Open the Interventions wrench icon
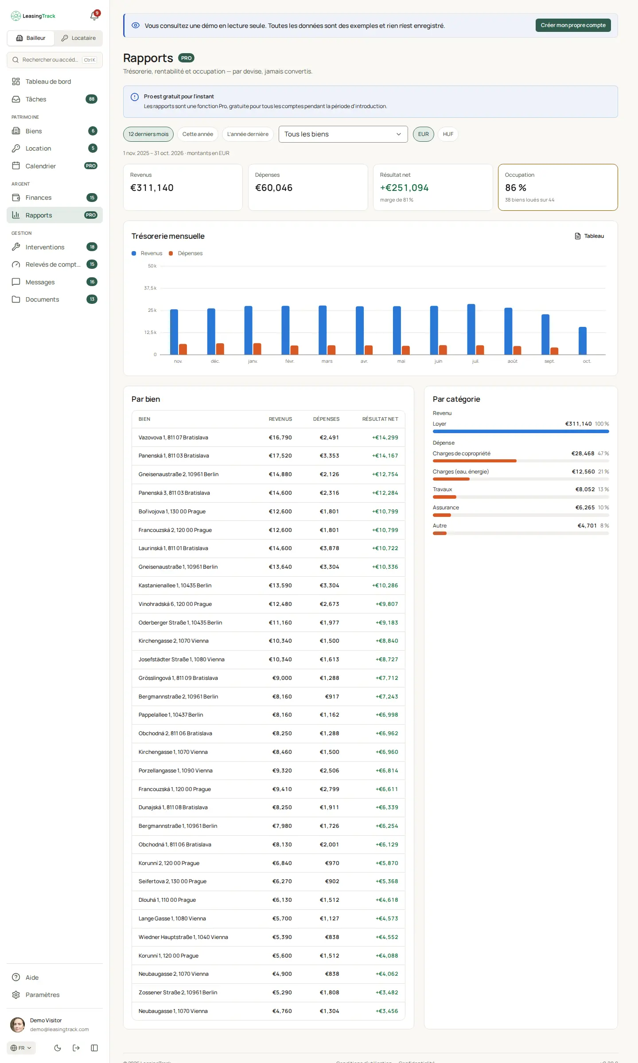 (16, 247)
